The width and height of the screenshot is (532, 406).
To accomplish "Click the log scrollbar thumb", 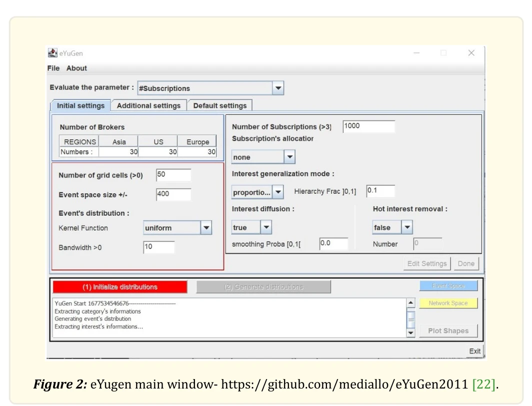I will pyautogui.click(x=411, y=319).
